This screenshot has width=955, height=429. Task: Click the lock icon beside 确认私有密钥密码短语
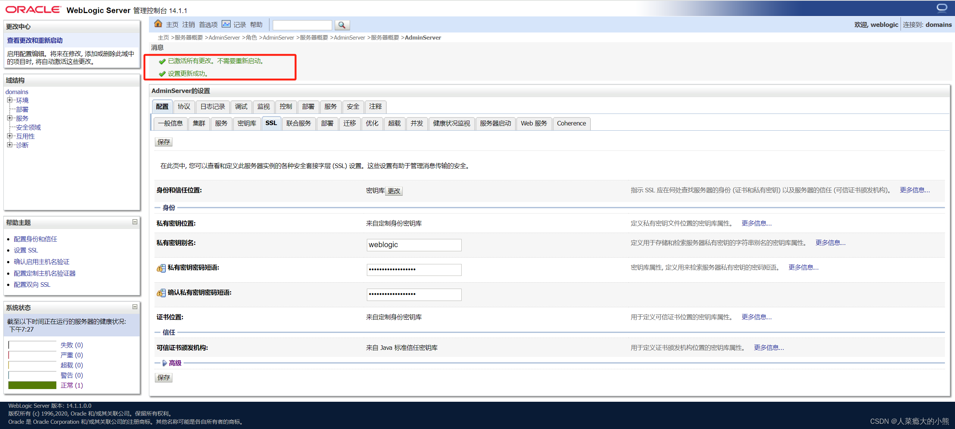[161, 293]
